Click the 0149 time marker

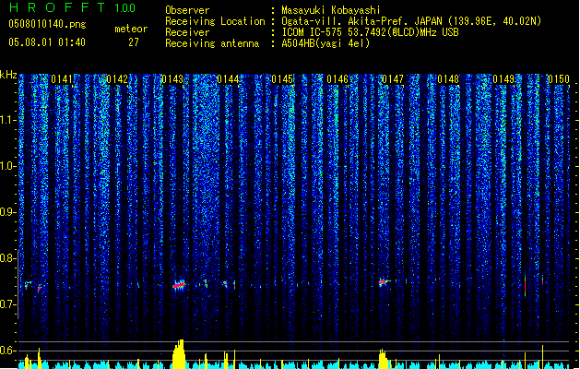[x=503, y=79]
